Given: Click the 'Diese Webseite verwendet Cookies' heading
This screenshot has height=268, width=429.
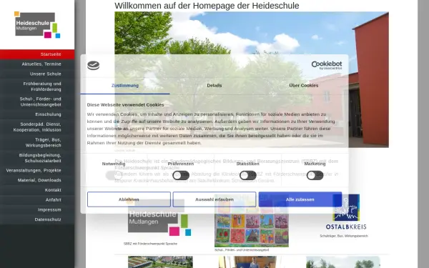Looking at the screenshot, I should tap(125, 105).
